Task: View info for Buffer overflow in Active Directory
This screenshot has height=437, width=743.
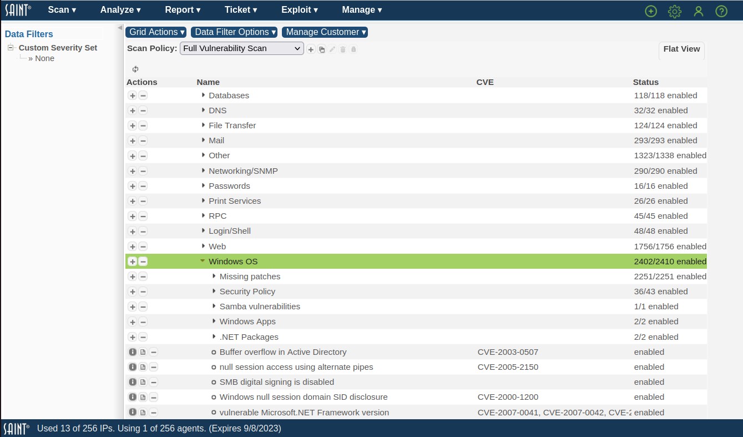Action: 133,352
